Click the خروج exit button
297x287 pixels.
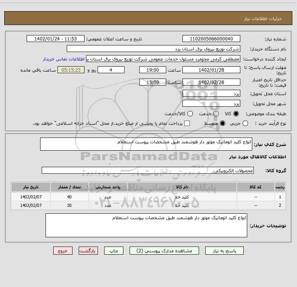point(63,251)
